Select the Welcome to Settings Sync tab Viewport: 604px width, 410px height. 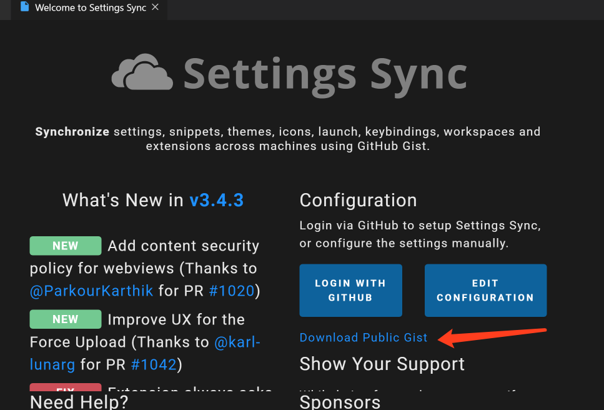90,8
